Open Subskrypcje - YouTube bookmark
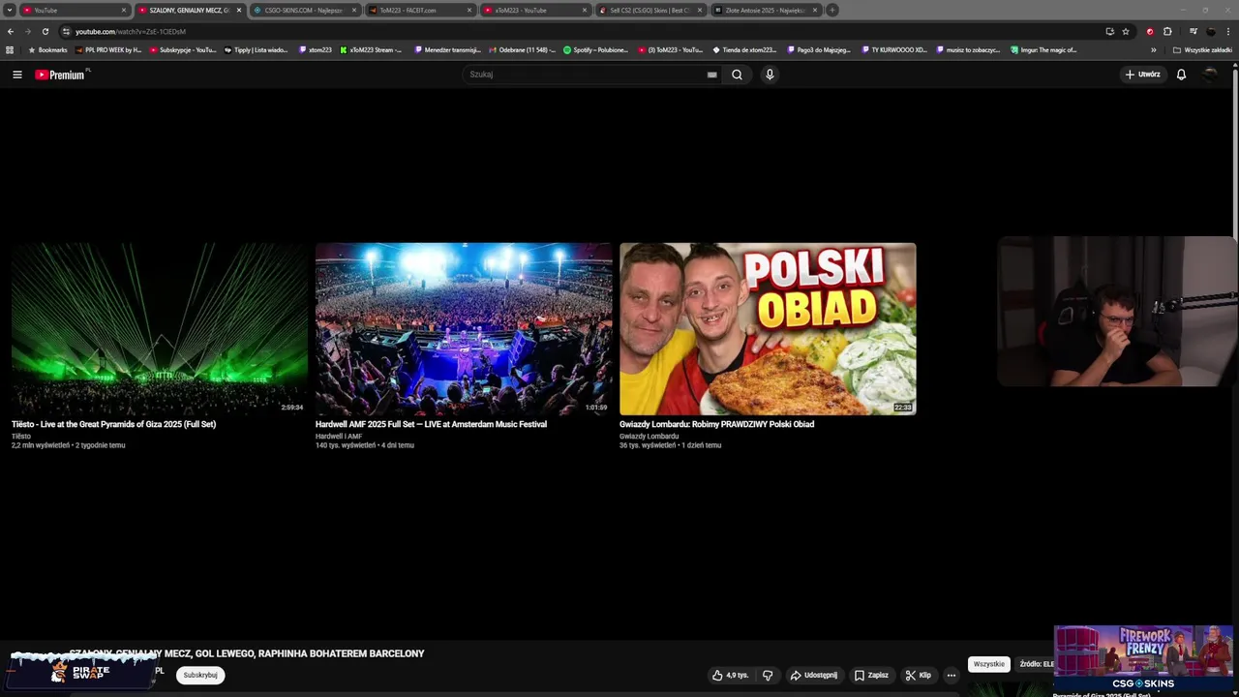The width and height of the screenshot is (1239, 697). 183,50
